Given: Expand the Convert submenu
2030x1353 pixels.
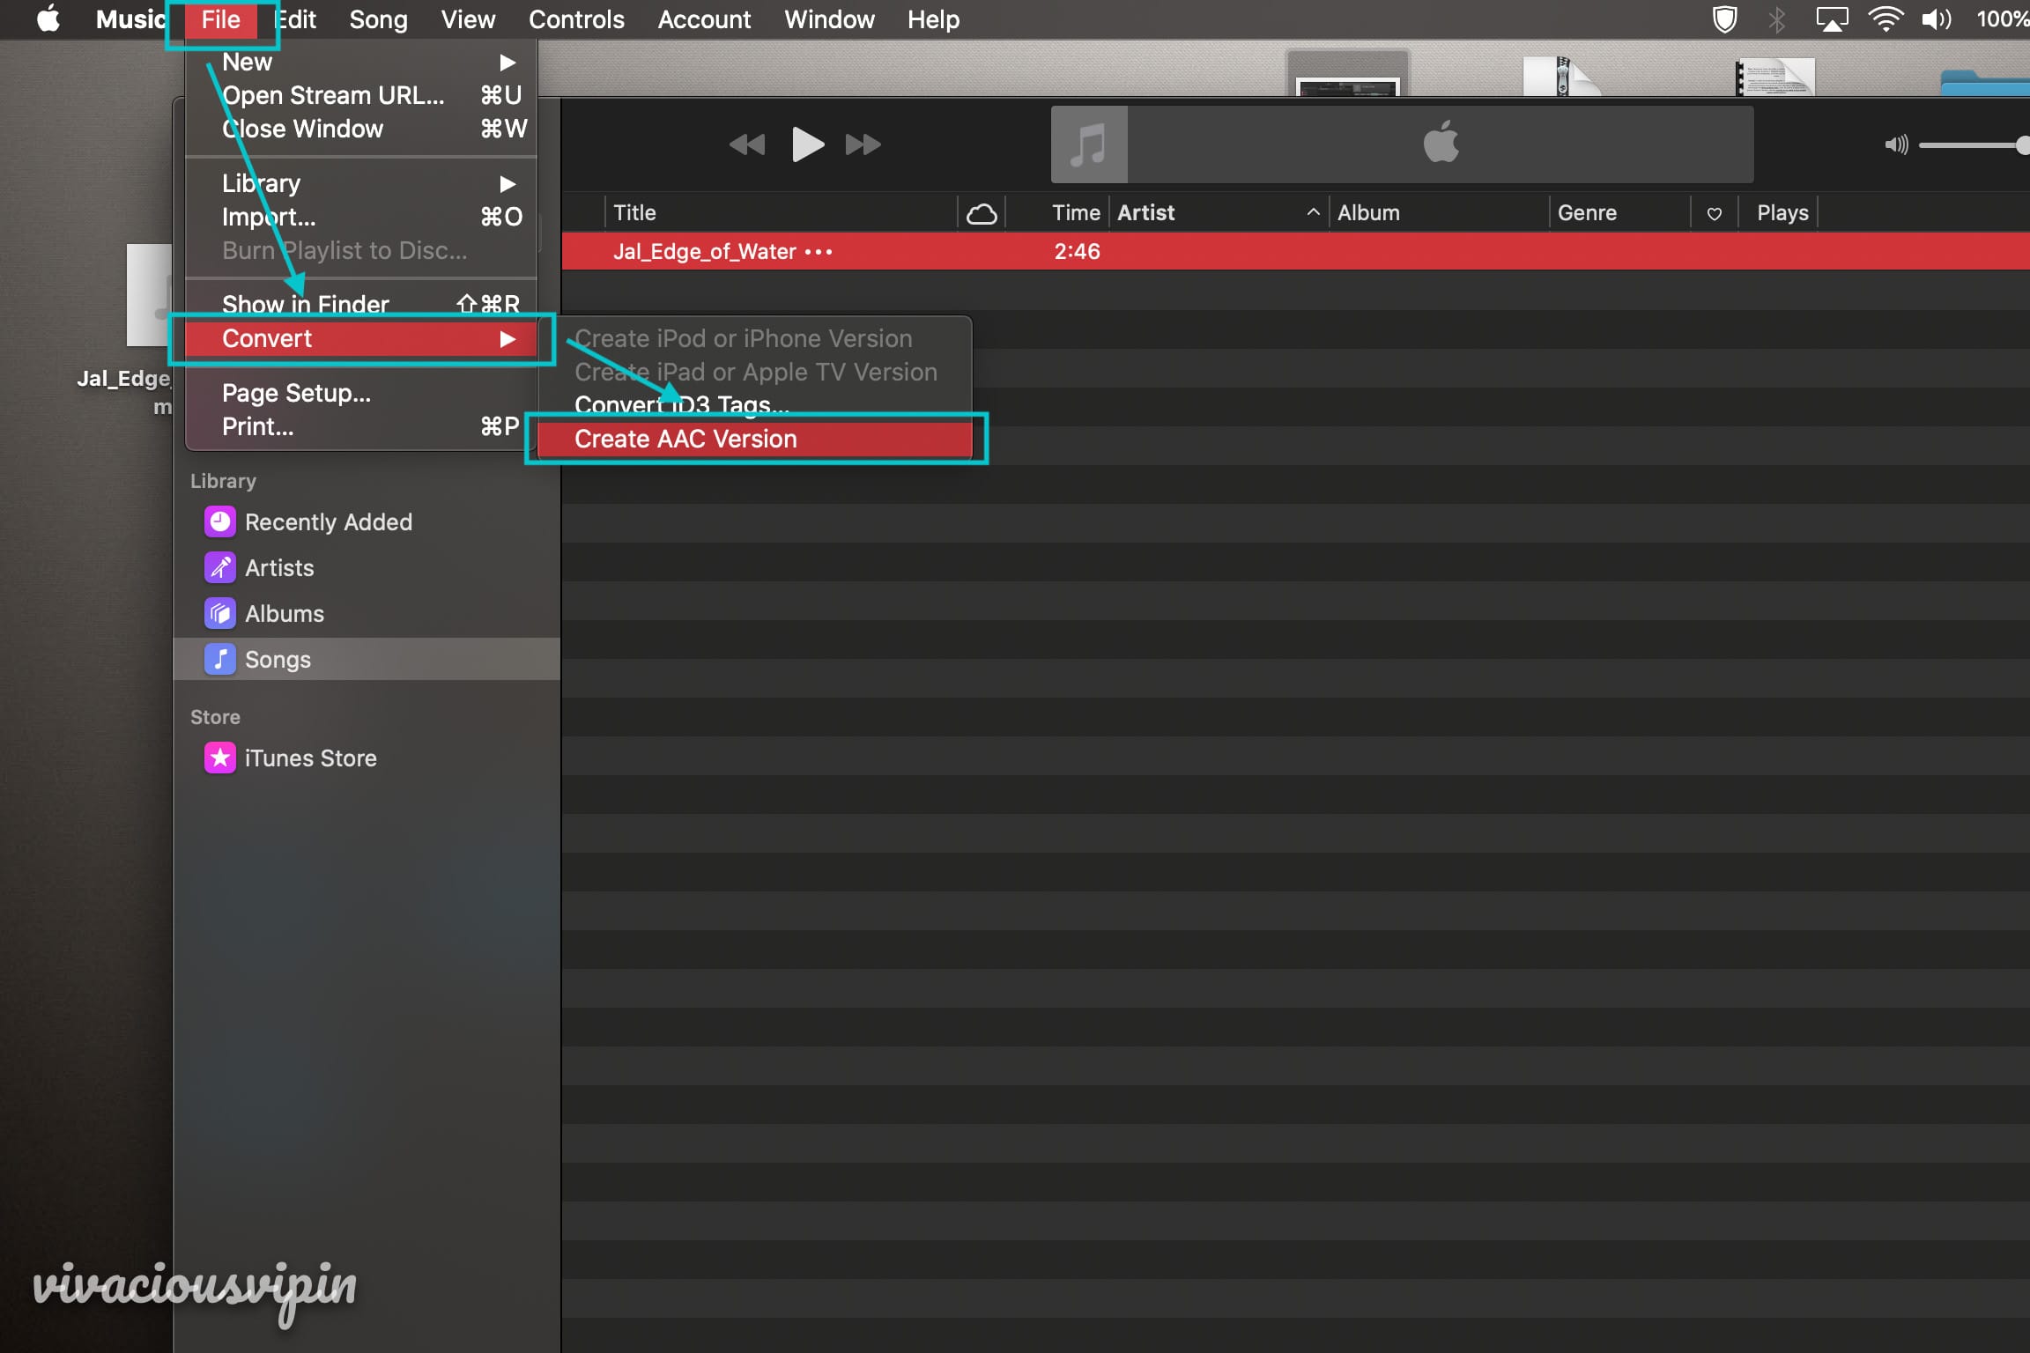Looking at the screenshot, I should coord(361,339).
